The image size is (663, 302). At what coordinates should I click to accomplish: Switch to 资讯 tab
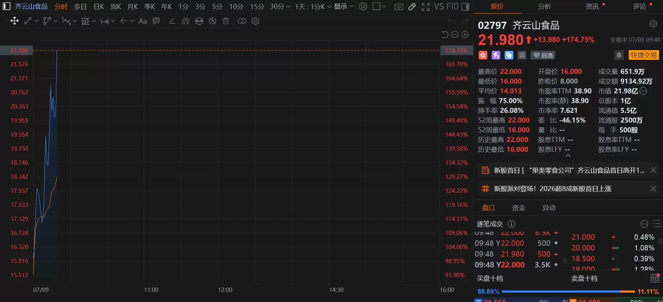click(592, 6)
